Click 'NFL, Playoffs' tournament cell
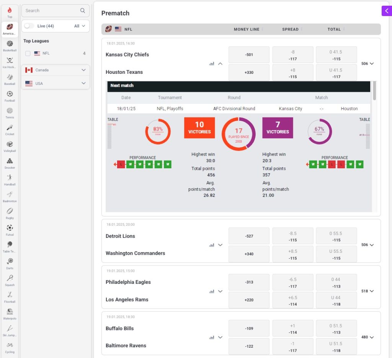Image resolution: width=392 pixels, height=358 pixels. [170, 109]
